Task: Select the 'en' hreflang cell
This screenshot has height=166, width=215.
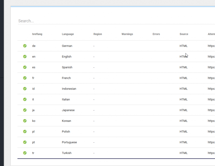Action: (x=34, y=56)
